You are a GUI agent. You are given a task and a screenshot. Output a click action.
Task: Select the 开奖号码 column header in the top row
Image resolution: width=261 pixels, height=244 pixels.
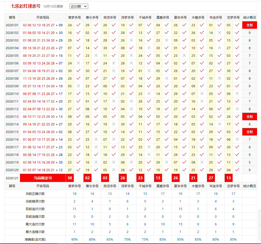click(43, 18)
